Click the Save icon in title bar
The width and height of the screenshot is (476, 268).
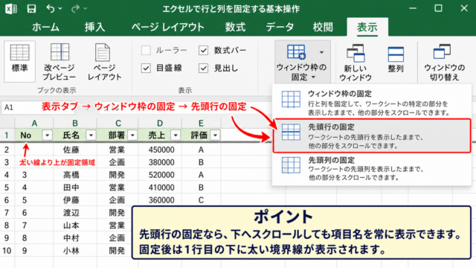click(31, 8)
